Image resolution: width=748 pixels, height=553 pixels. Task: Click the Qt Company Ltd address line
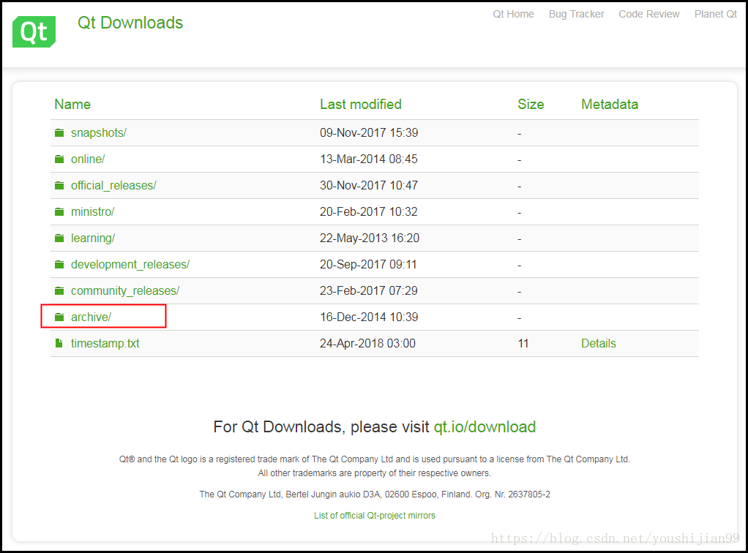[375, 494]
